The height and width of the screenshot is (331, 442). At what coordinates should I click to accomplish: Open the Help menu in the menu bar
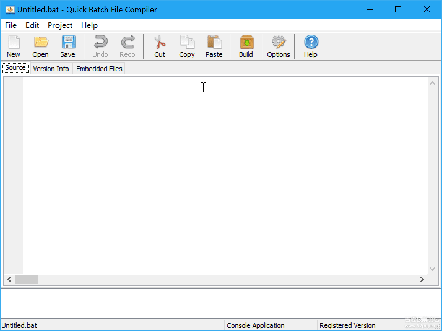pyautogui.click(x=89, y=25)
